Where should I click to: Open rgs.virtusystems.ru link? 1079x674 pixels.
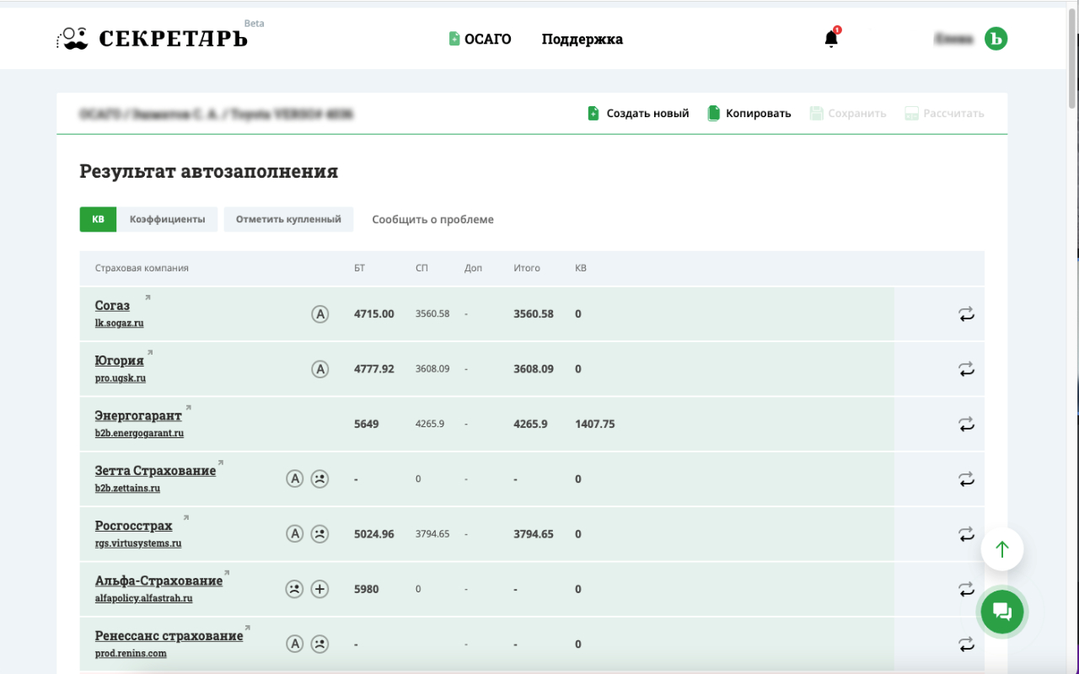(138, 543)
